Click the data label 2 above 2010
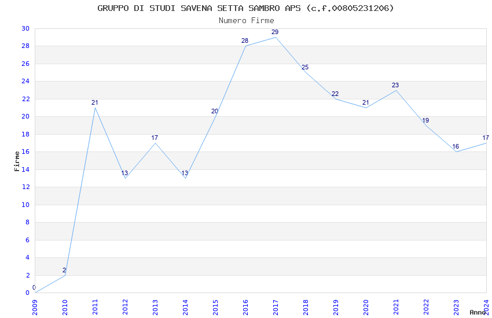This screenshot has width=492, height=318. 64,270
